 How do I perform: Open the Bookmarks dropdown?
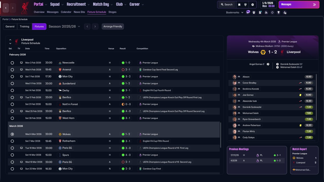click(x=234, y=12)
